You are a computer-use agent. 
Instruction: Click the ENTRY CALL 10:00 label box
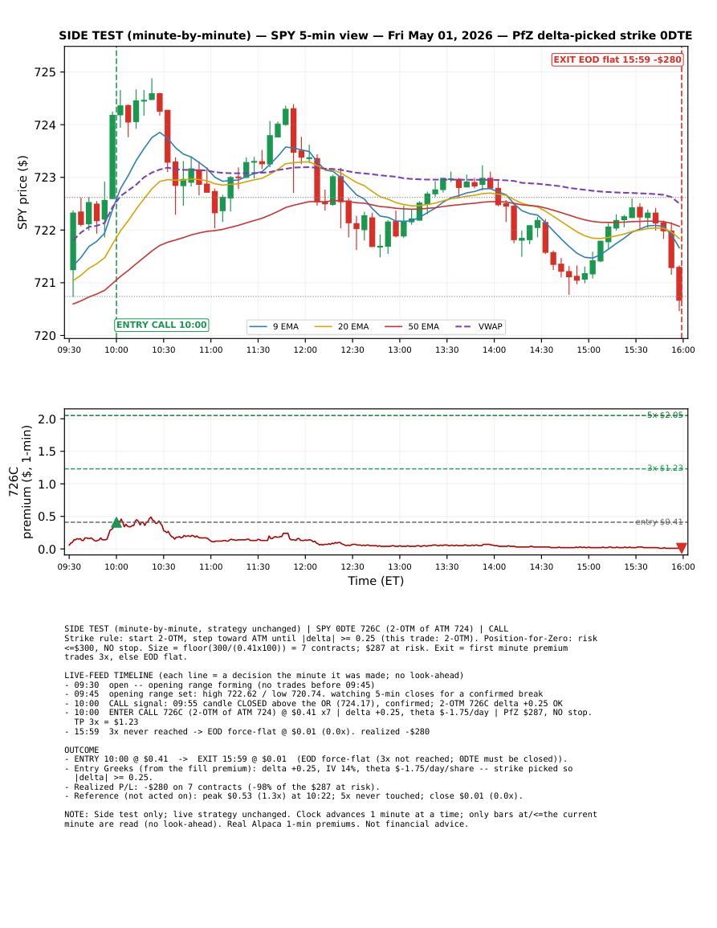coord(161,325)
